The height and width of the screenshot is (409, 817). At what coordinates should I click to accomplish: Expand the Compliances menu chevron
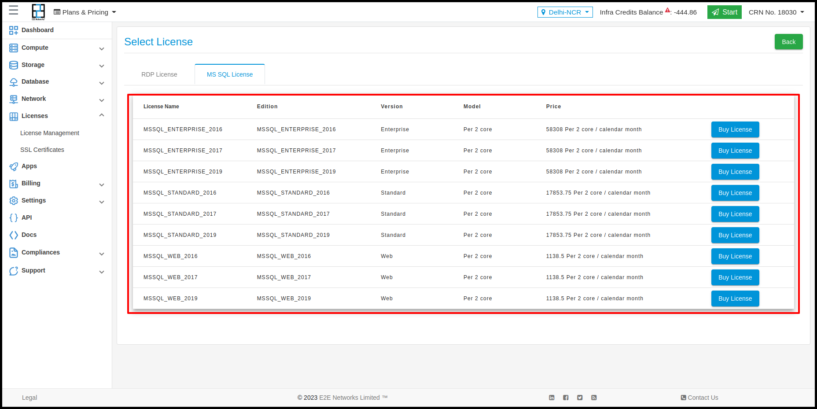(x=102, y=254)
